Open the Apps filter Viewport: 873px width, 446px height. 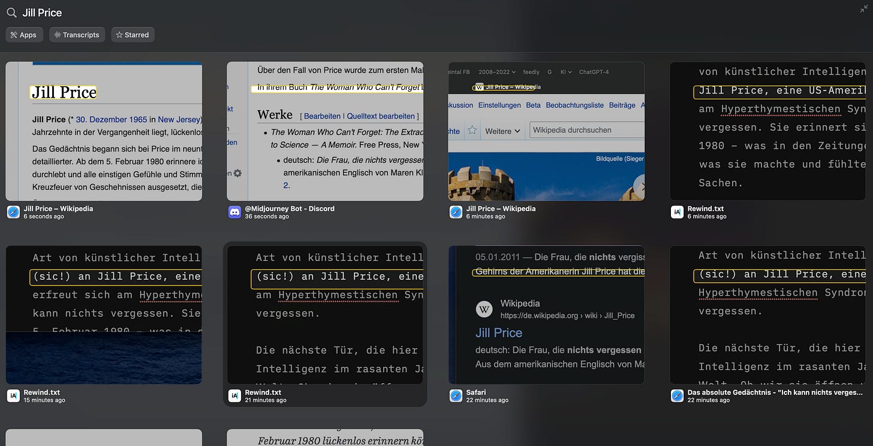24,35
